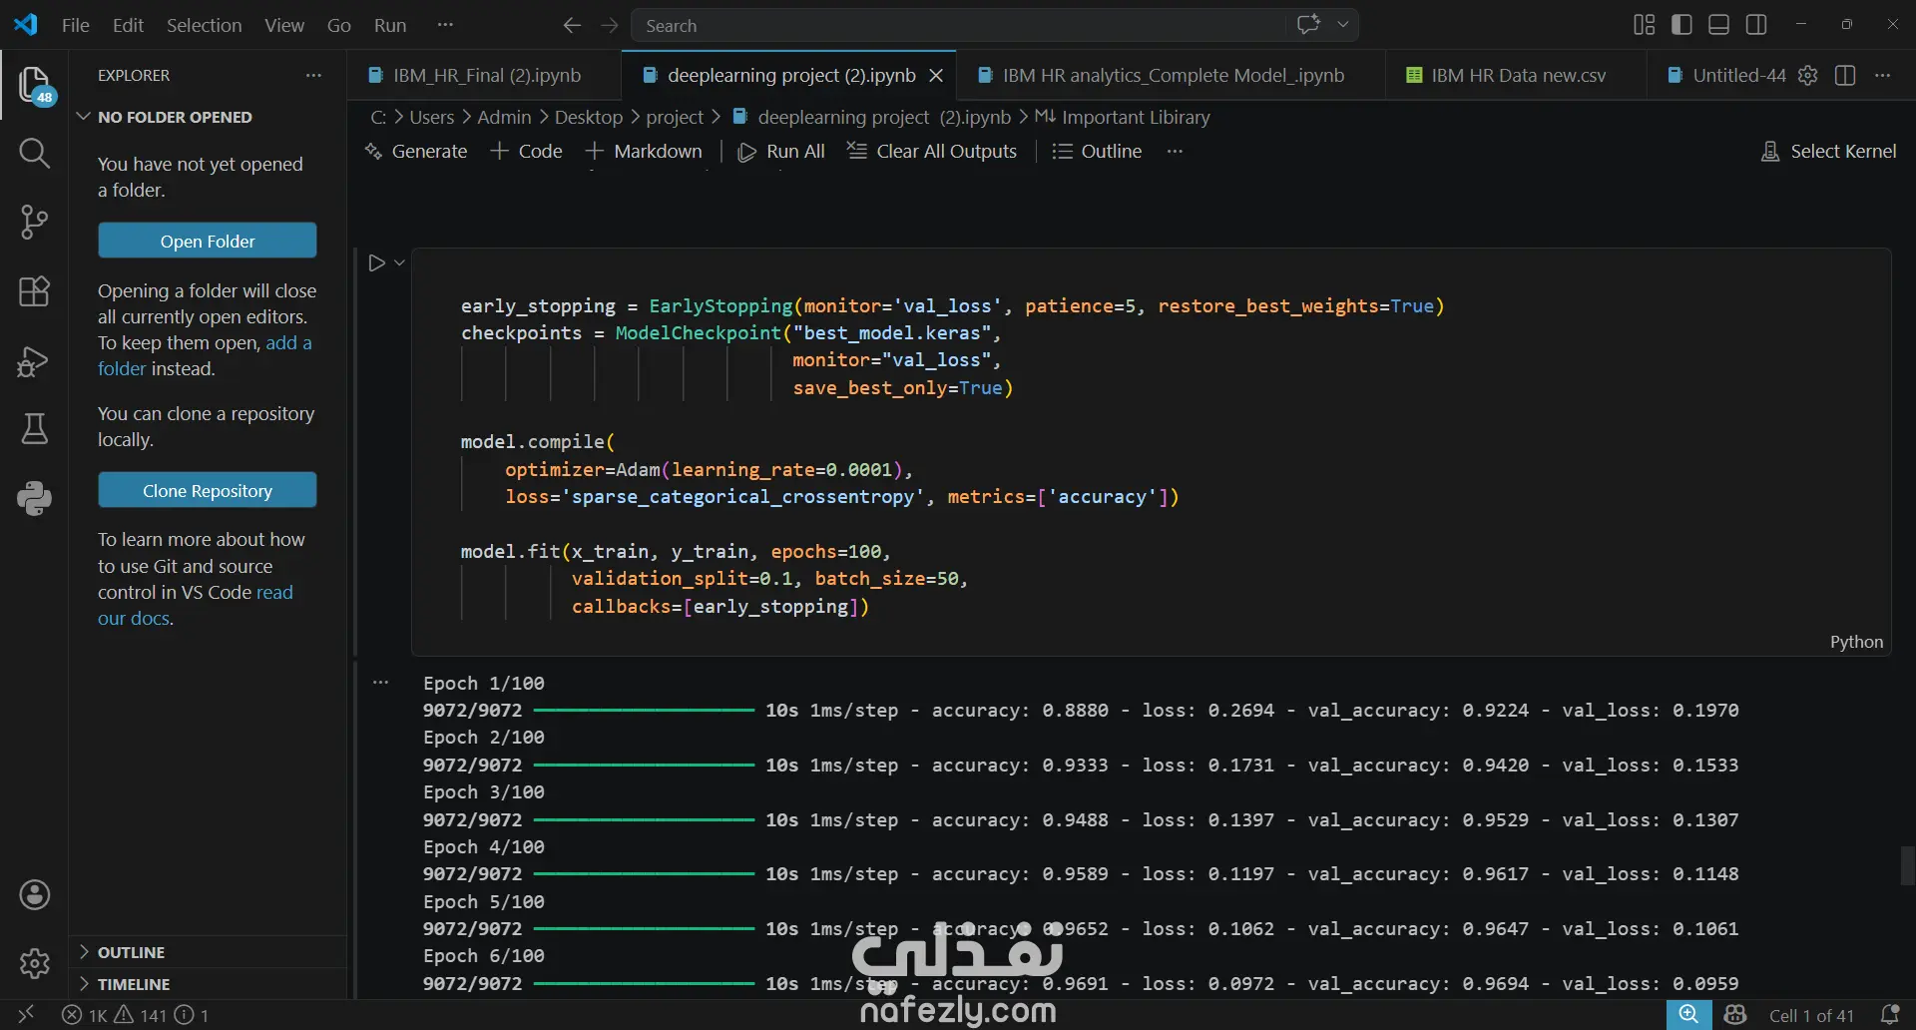The width and height of the screenshot is (1916, 1030).
Task: Open the Edit menu
Action: click(128, 25)
